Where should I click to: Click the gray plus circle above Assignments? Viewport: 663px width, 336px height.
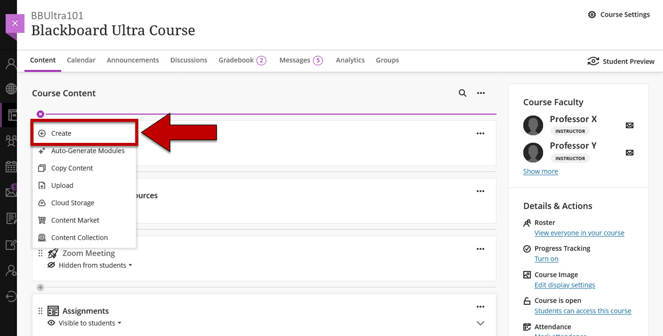point(40,287)
